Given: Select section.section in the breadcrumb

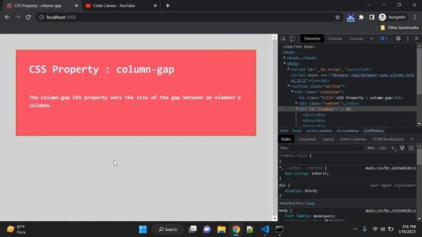Looking at the screenshot, I should click(319, 131).
